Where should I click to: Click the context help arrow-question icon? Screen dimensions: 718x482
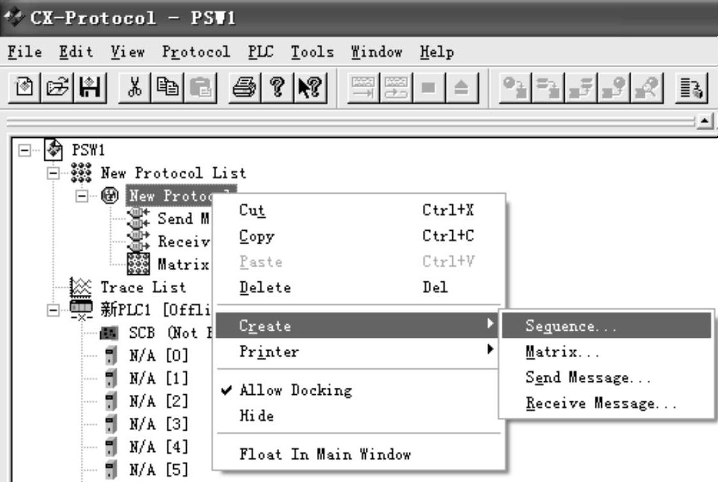click(x=310, y=87)
